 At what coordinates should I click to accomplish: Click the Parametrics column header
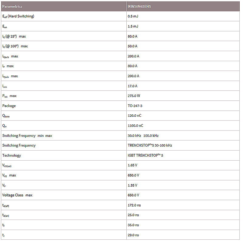12,6
